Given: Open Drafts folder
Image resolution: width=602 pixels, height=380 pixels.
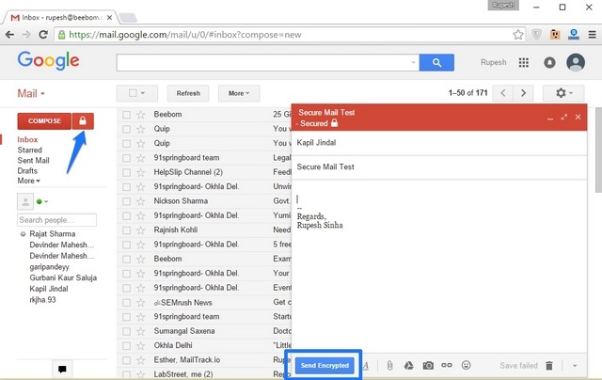Looking at the screenshot, I should point(27,171).
